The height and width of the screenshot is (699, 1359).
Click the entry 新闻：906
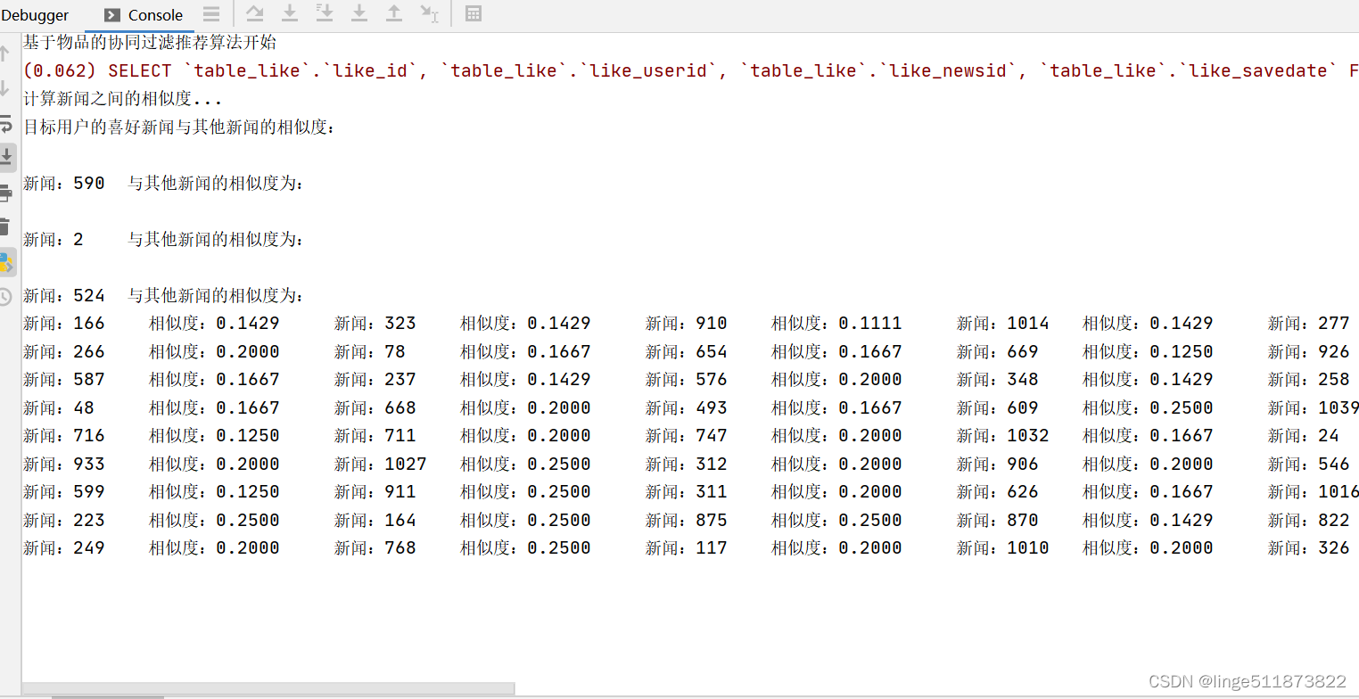[x=998, y=464]
